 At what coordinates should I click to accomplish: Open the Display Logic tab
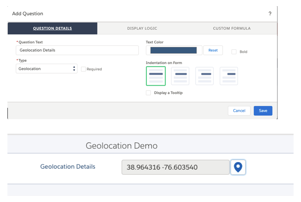142,29
